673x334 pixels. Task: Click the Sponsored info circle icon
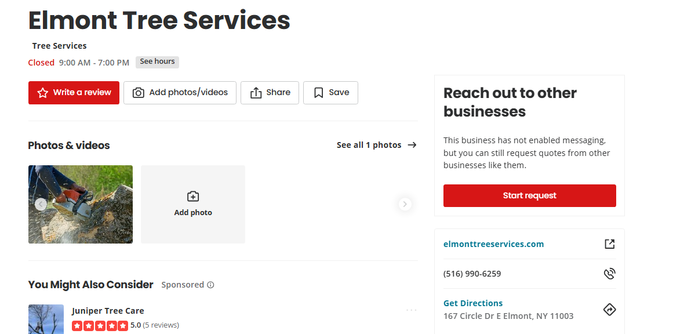[210, 285]
